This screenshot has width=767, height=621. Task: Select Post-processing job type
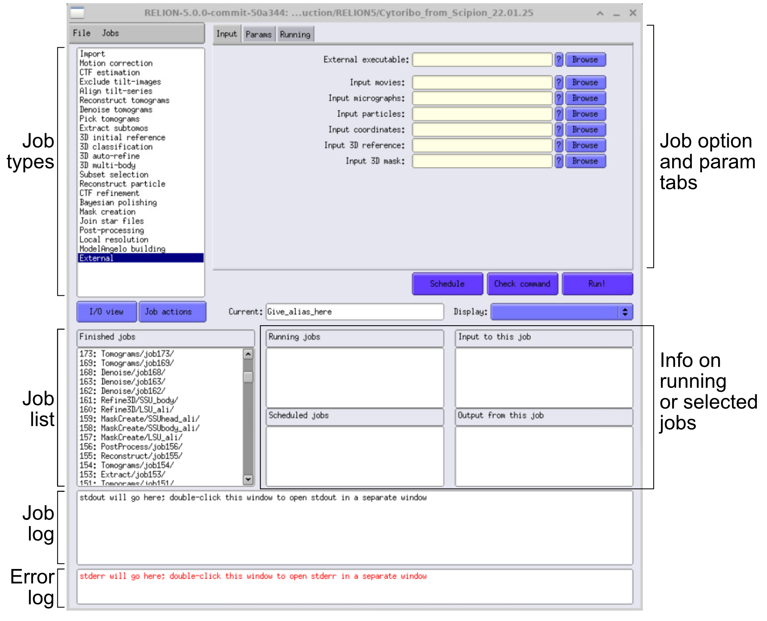click(x=140, y=230)
